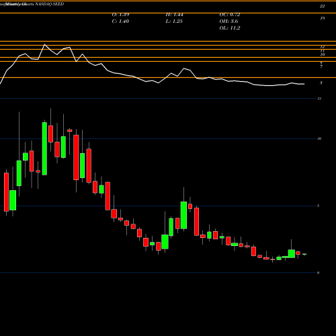Click the 19 label on the upper axis
The image size is (336, 336).
click(322, 18)
